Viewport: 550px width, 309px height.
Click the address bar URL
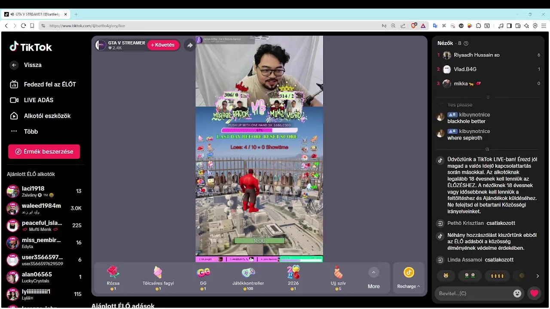point(87,26)
